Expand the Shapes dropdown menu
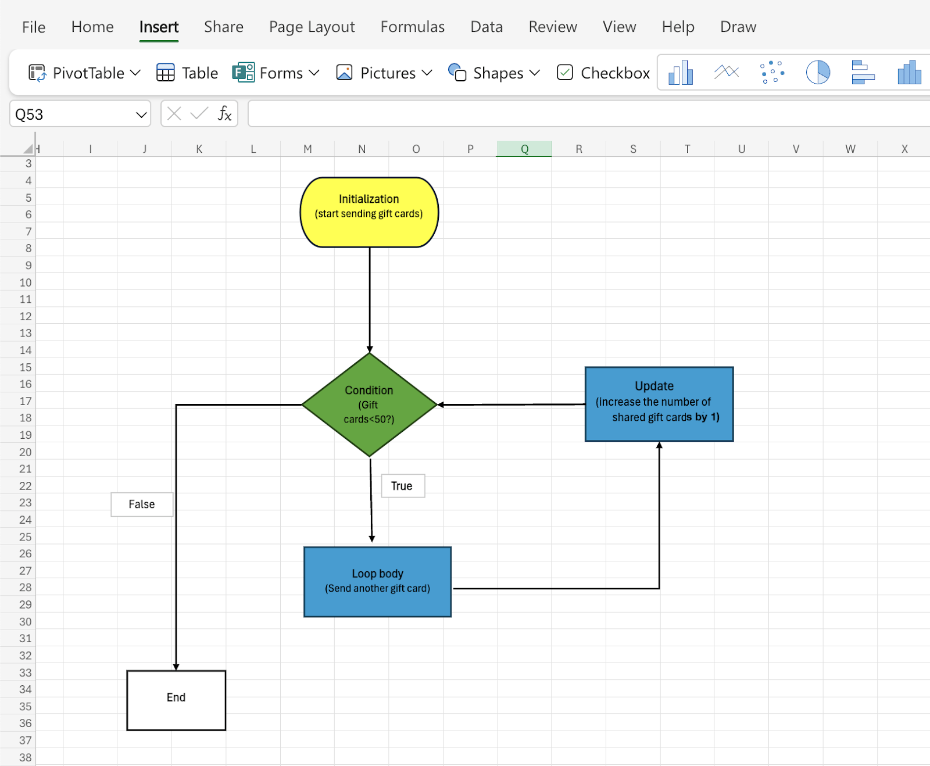This screenshot has height=766, width=930. click(x=535, y=73)
